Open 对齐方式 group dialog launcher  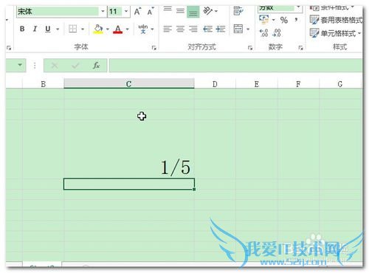[250, 48]
